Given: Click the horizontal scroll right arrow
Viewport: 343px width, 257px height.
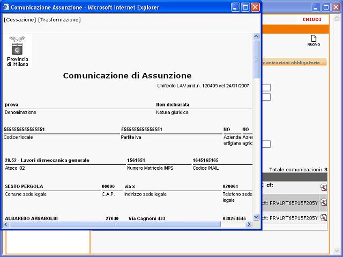Looking at the screenshot, I should pyautogui.click(x=249, y=224).
